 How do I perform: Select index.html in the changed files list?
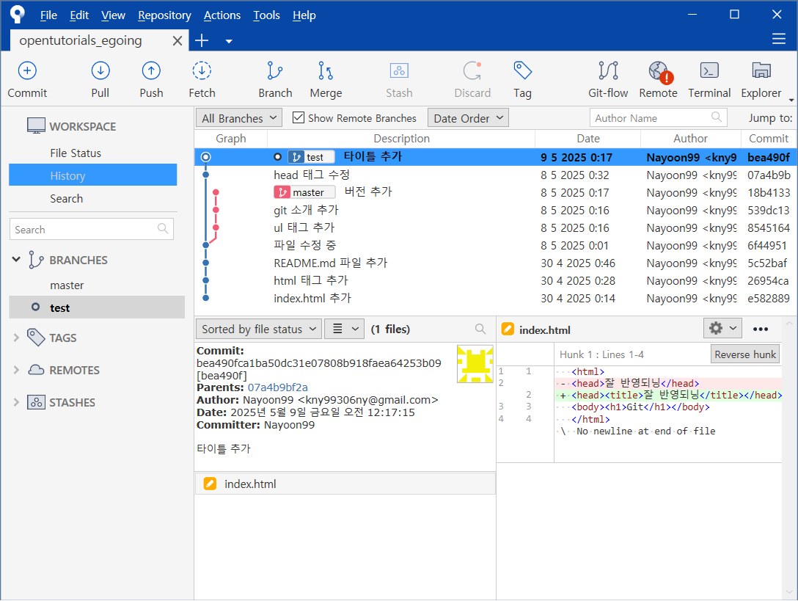345,484
